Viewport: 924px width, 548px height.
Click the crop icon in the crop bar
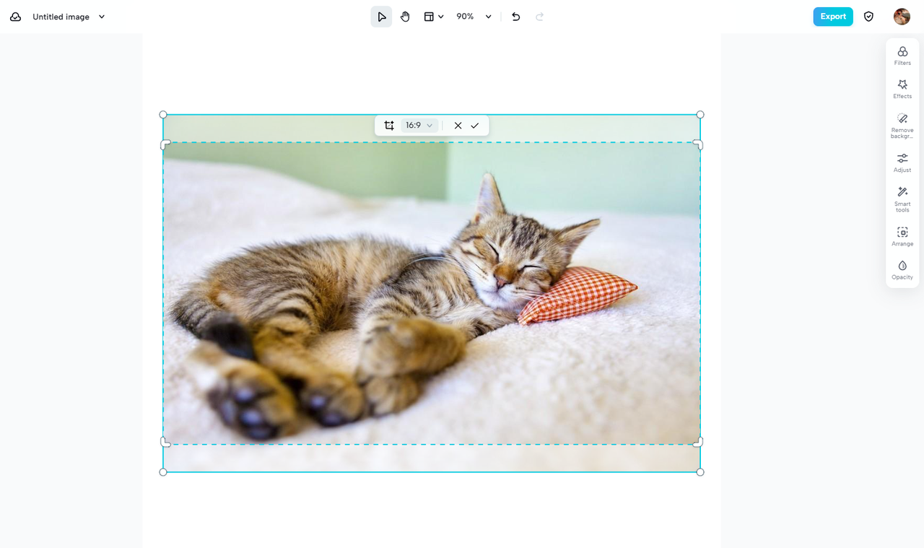[388, 125]
